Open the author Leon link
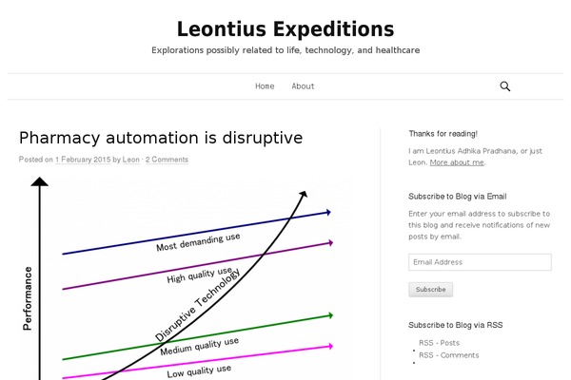This screenshot has width=571, height=380. click(130, 160)
